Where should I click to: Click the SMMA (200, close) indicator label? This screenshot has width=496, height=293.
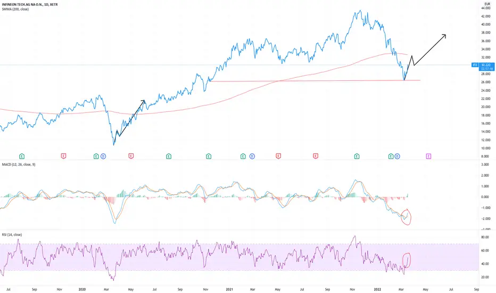click(15, 9)
